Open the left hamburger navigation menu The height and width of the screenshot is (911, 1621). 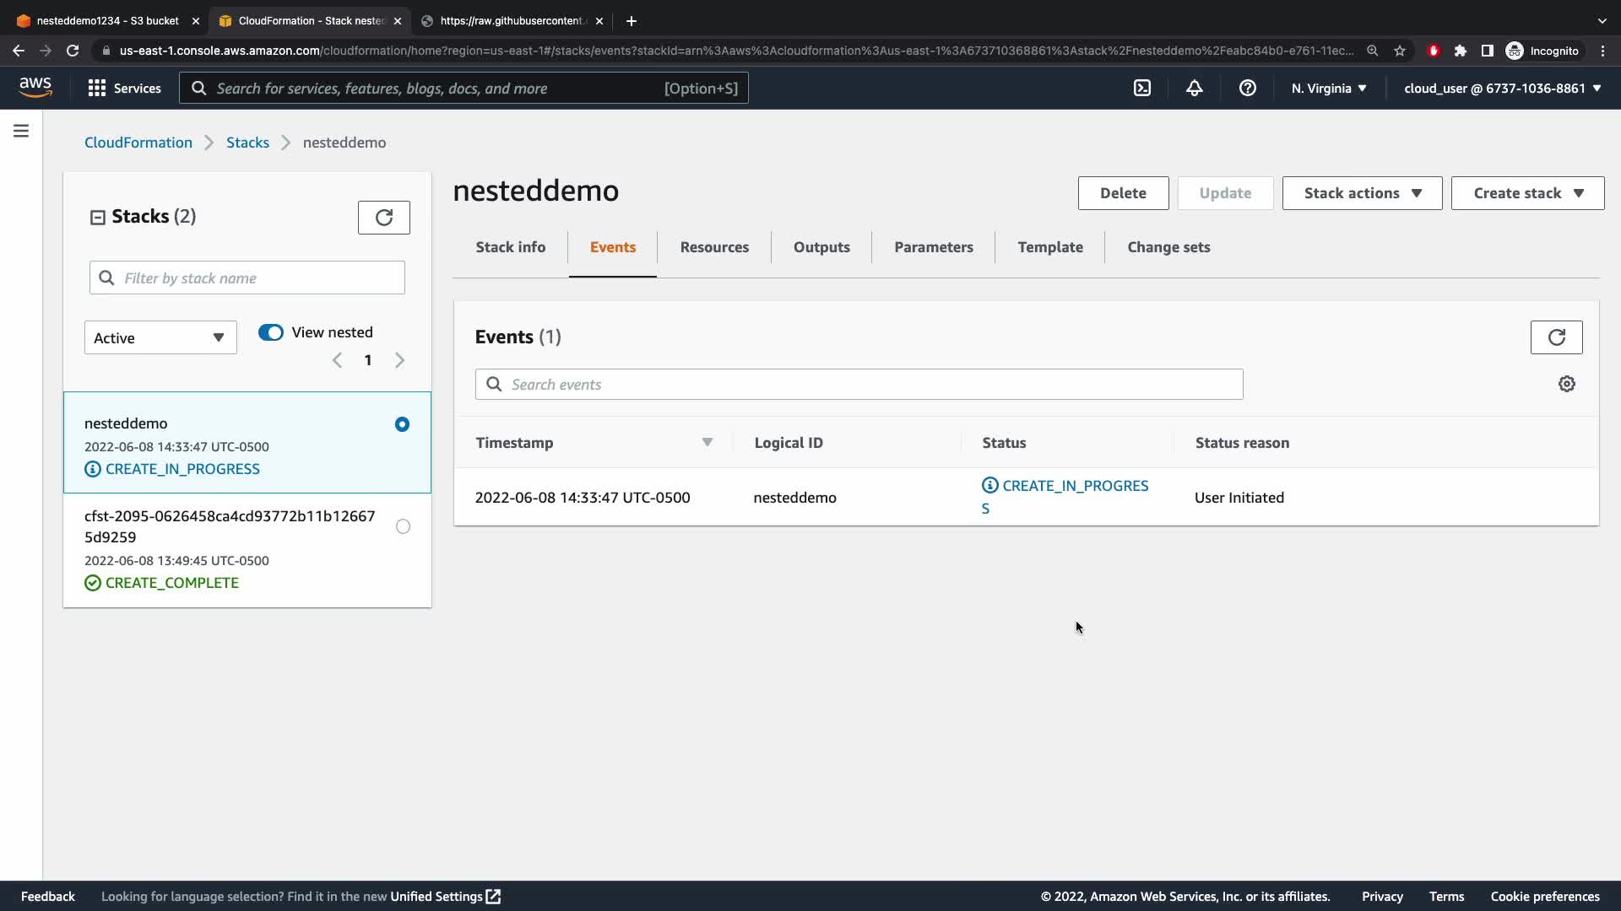click(21, 131)
